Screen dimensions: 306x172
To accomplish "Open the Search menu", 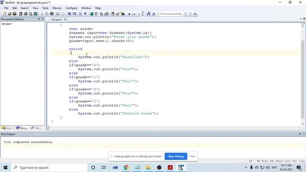I will click(x=24, y=8).
